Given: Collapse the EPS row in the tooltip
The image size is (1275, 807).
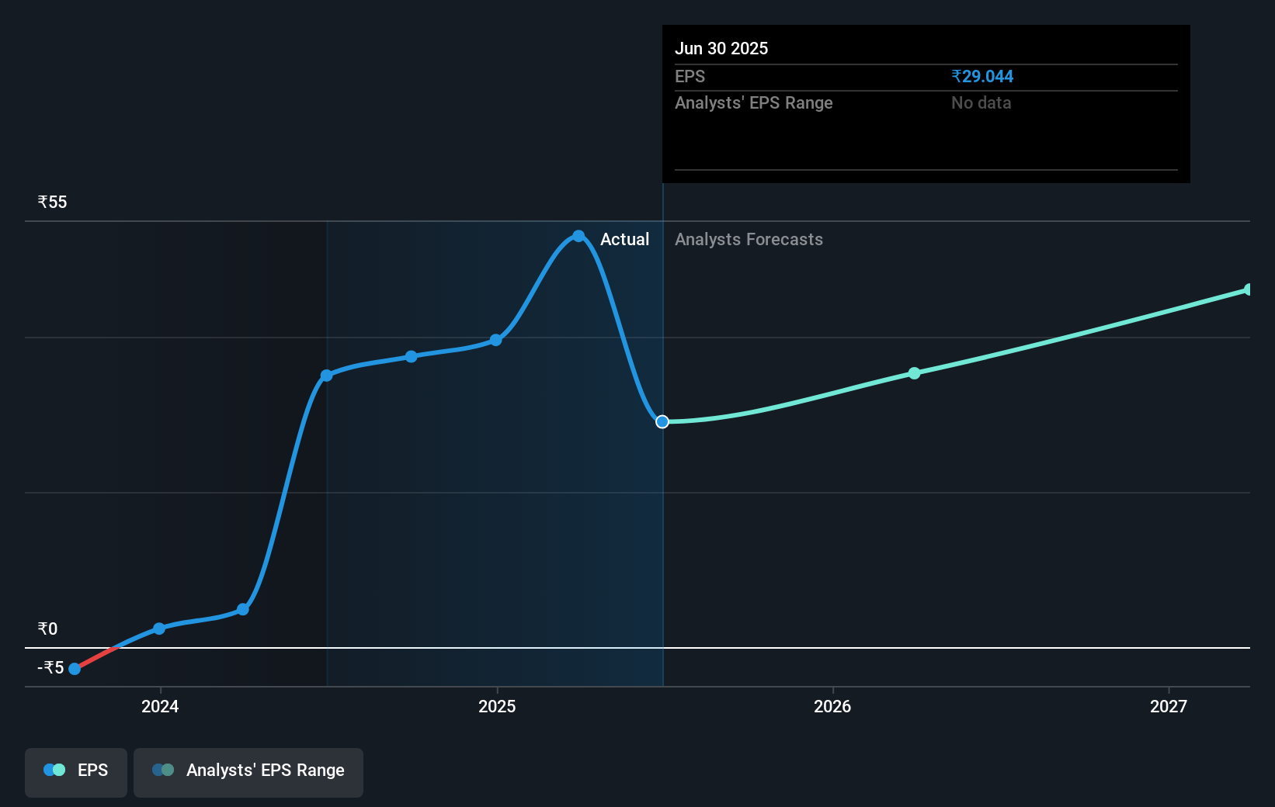Looking at the screenshot, I should (x=690, y=76).
